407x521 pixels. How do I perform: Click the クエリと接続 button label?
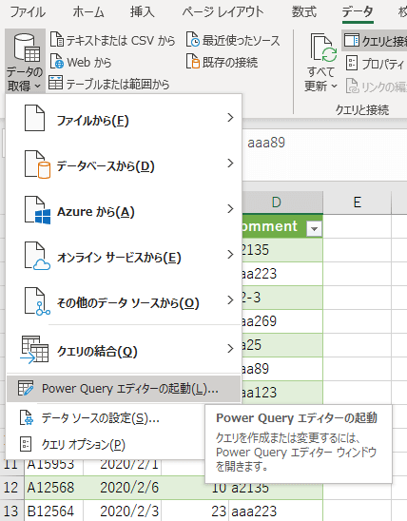384,41
